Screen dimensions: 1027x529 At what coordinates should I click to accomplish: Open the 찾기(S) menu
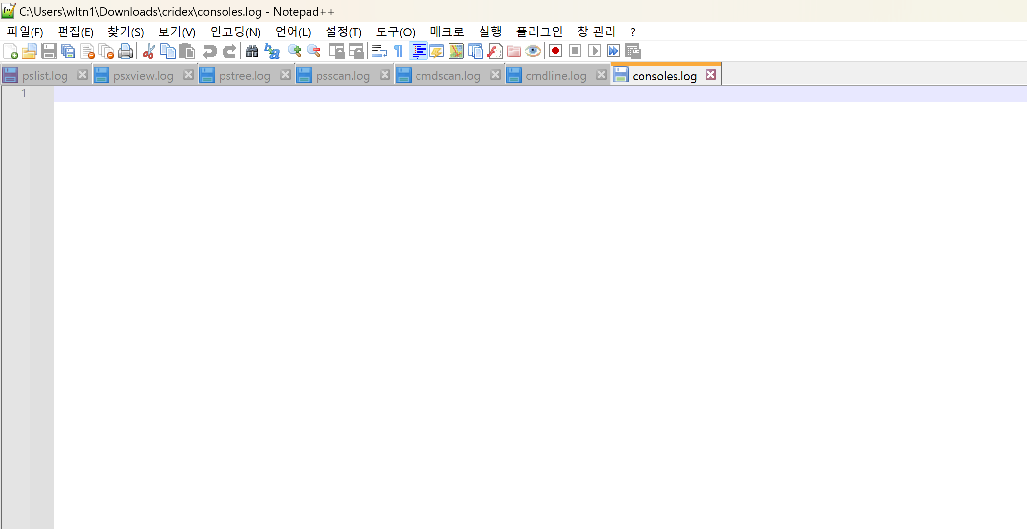click(126, 32)
